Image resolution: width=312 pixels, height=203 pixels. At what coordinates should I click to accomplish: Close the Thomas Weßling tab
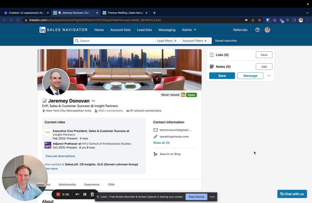click(146, 13)
